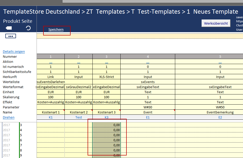Select the E1 column code link
Screen dimensions: 243x158
point(148,117)
